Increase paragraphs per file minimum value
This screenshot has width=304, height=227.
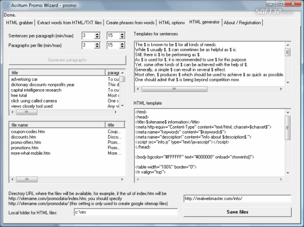click(x=97, y=43)
